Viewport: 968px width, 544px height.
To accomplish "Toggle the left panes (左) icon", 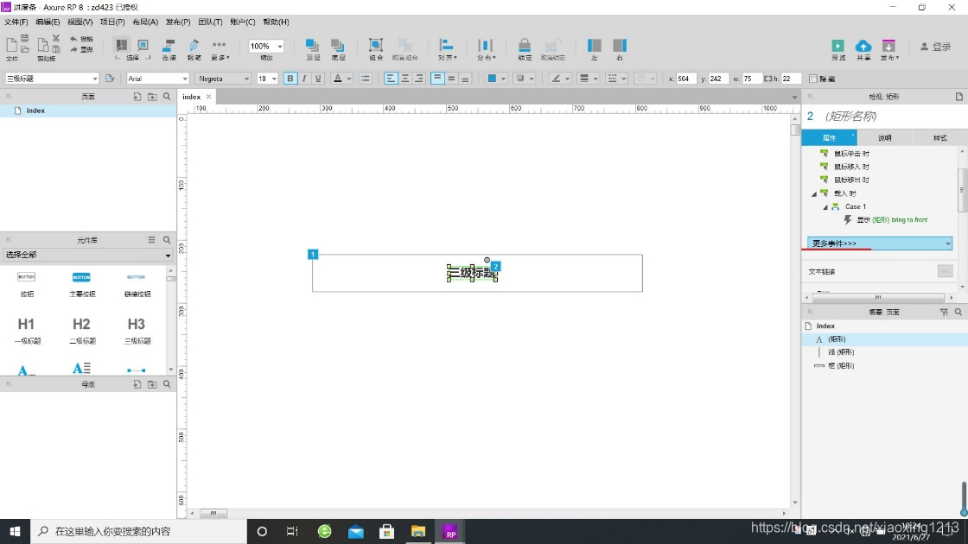I will (x=595, y=45).
